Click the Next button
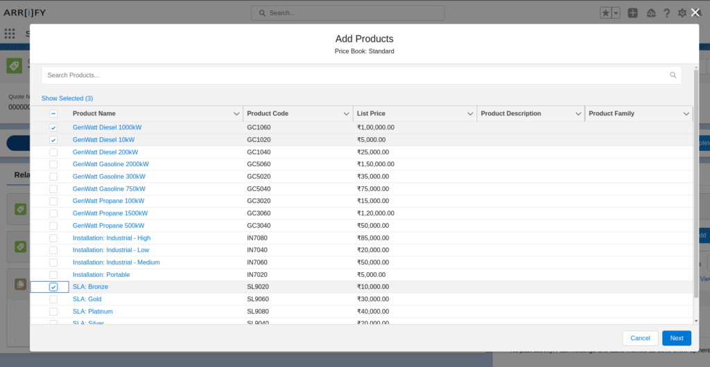This screenshot has height=367, width=710. 676,338
